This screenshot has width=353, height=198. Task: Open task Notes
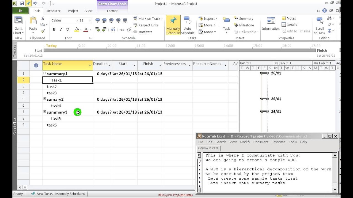[x=289, y=18]
